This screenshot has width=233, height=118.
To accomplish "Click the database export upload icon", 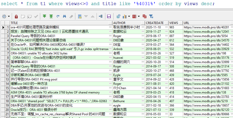I will point(118,16).
